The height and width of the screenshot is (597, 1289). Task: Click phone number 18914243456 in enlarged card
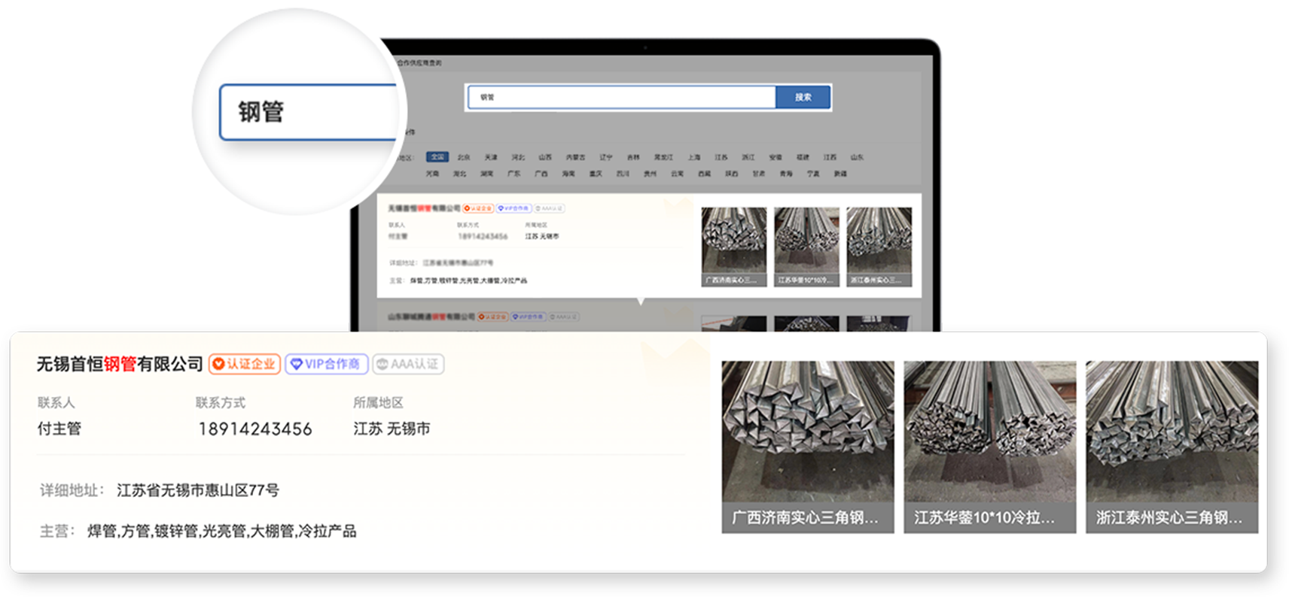click(254, 429)
